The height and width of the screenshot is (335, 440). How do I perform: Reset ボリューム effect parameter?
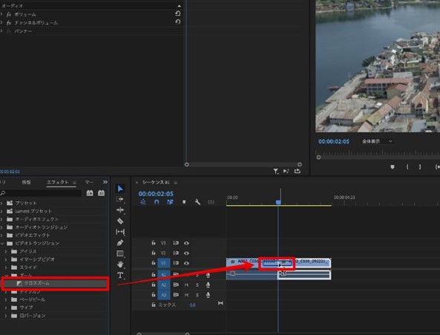coord(177,13)
